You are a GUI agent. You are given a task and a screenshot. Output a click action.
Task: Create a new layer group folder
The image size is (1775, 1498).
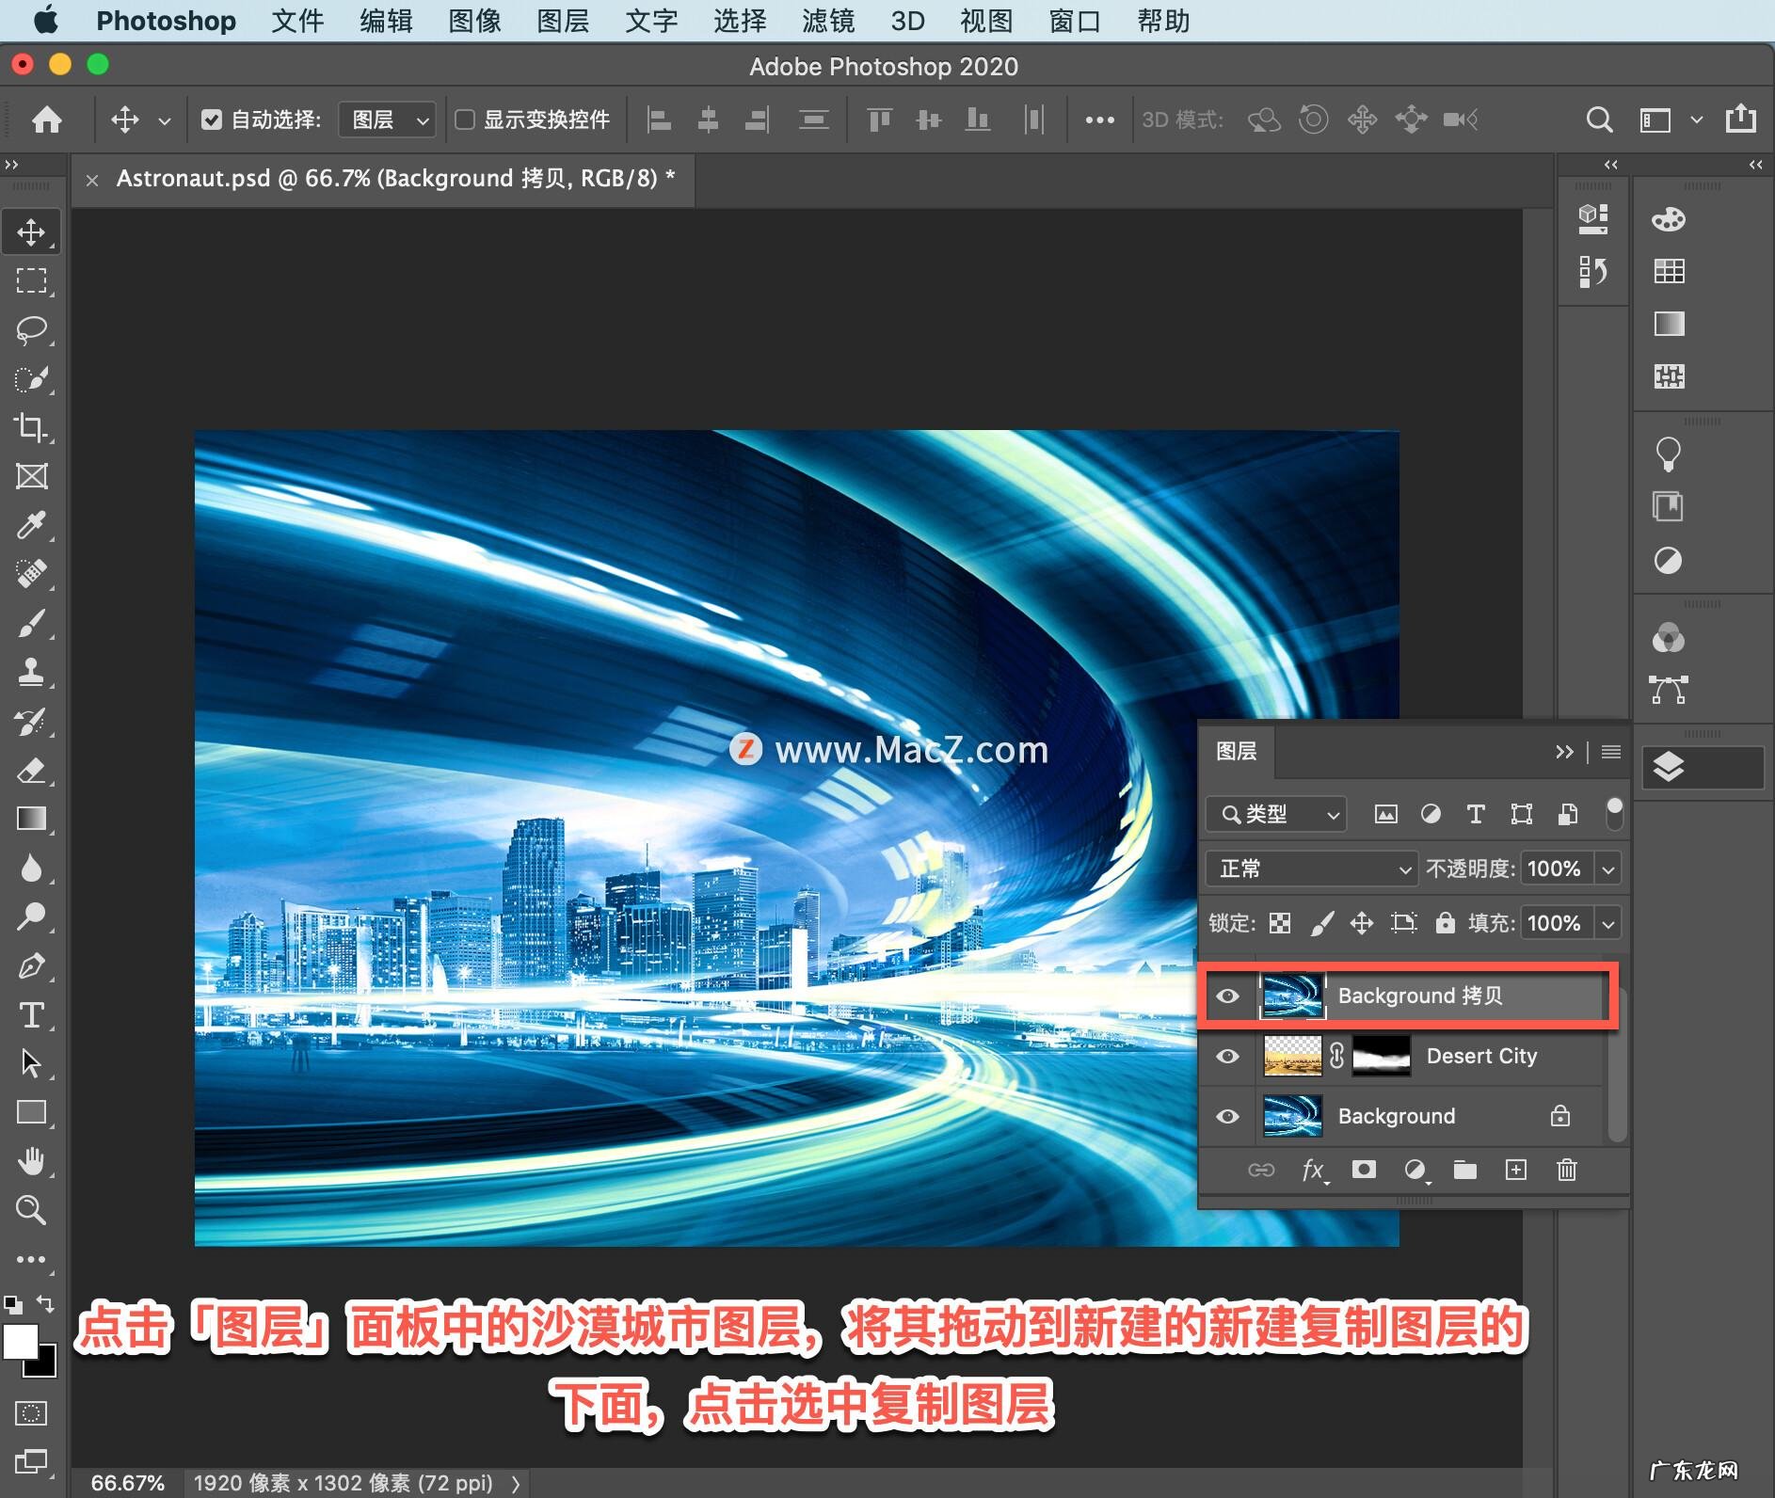(1464, 1170)
